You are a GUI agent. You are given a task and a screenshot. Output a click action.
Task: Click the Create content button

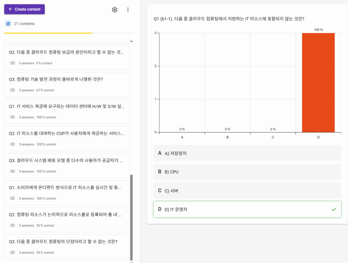click(x=24, y=9)
